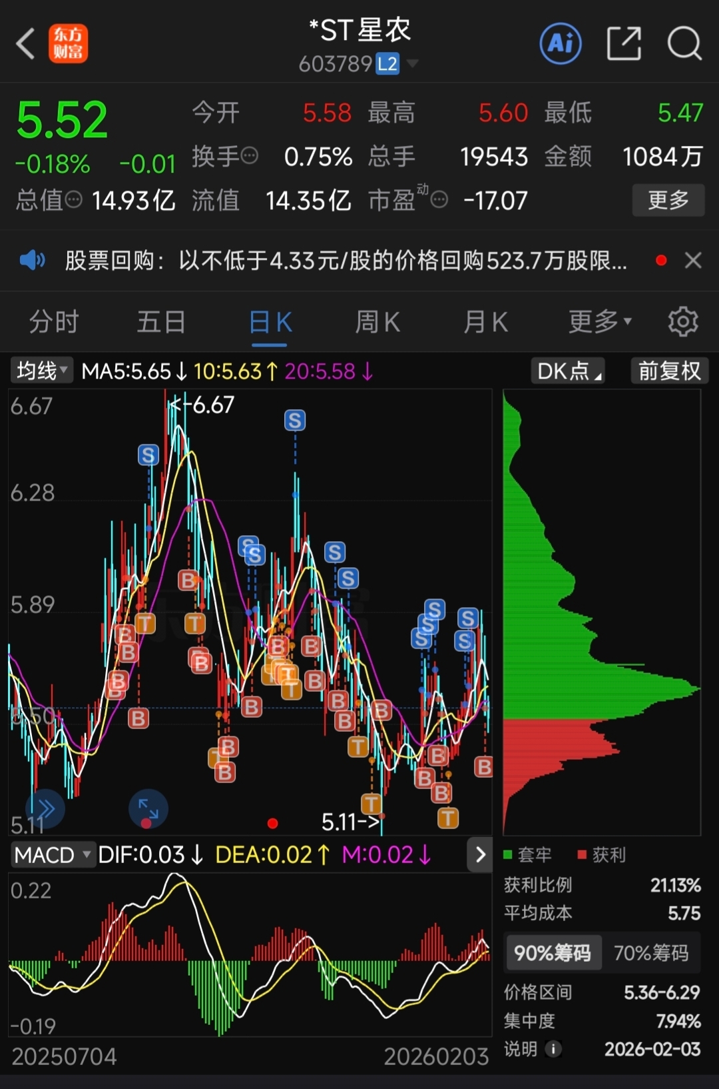
Task: Click the DIF:0.03 indicator value
Action: pos(150,854)
